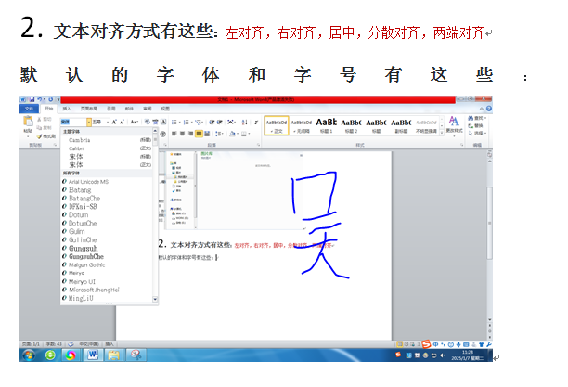Open the 视图 View tab

[x=165, y=109]
